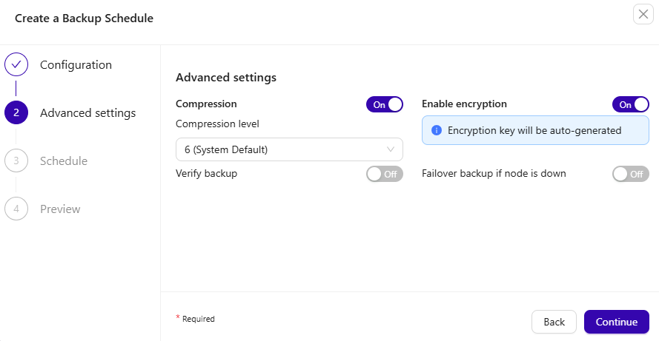Click the encryption key auto-generated notice
The width and height of the screenshot is (659, 341).
click(534, 130)
